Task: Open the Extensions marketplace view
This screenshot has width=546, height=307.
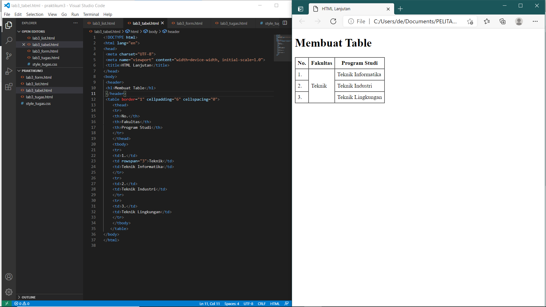Action: coord(9,87)
